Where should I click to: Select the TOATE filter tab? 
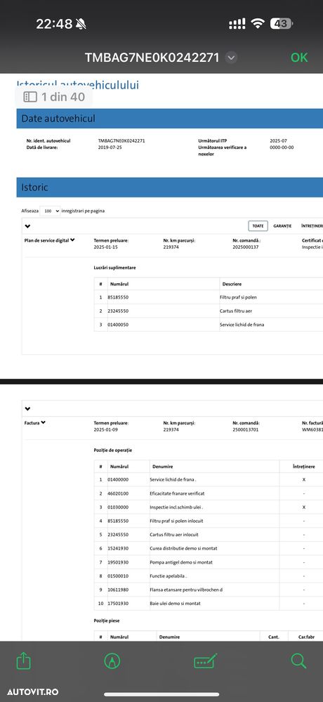click(258, 226)
